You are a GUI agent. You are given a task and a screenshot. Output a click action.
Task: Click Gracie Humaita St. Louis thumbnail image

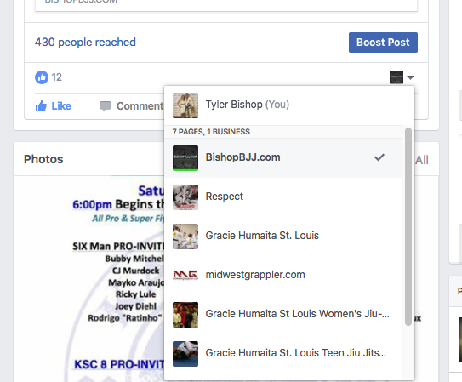coord(185,237)
